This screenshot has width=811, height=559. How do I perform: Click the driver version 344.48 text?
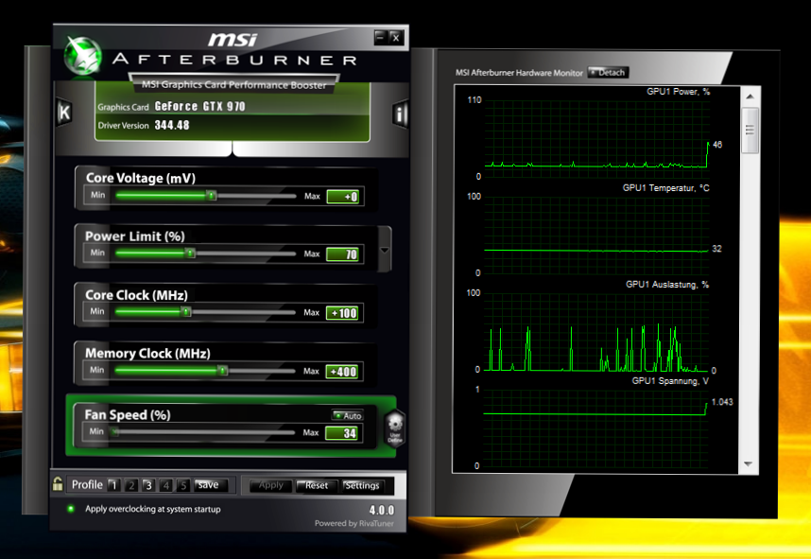pos(172,125)
